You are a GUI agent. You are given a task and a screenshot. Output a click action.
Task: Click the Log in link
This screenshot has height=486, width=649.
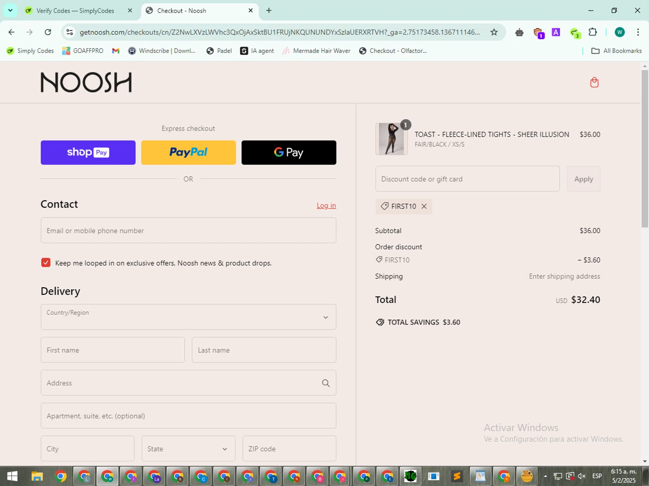326,206
